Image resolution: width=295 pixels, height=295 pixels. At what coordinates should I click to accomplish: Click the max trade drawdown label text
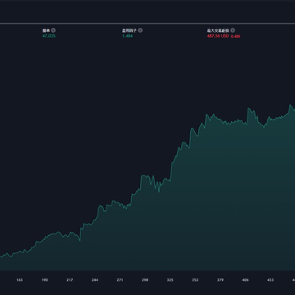pyautogui.click(x=218, y=30)
